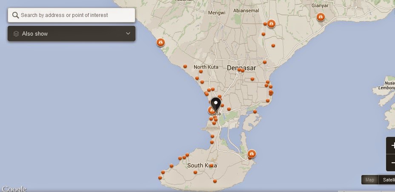Open binoculars marker beside the Kuta pin

211,110
